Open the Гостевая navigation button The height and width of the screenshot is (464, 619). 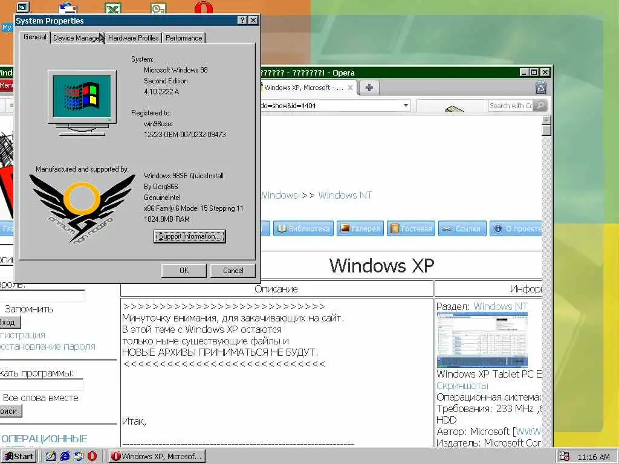(x=411, y=228)
